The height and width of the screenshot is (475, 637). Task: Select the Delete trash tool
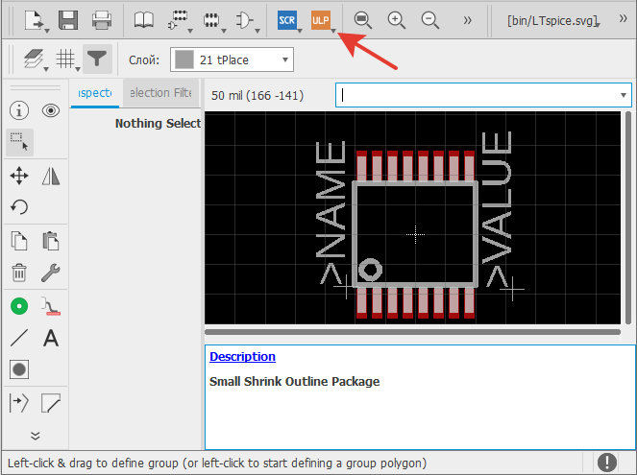point(19,273)
